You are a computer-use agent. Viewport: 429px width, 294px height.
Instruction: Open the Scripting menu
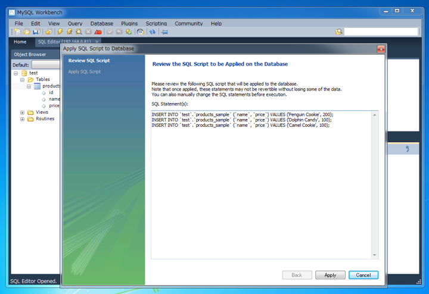(x=156, y=23)
